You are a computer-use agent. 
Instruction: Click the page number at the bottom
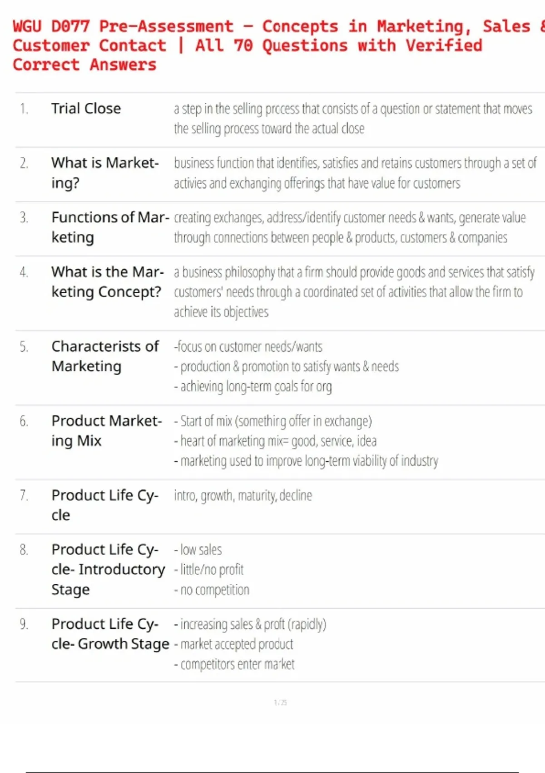pyautogui.click(x=280, y=703)
